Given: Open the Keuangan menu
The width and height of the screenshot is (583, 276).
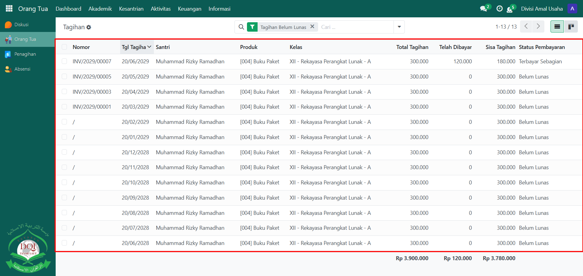Looking at the screenshot, I should coord(189,9).
